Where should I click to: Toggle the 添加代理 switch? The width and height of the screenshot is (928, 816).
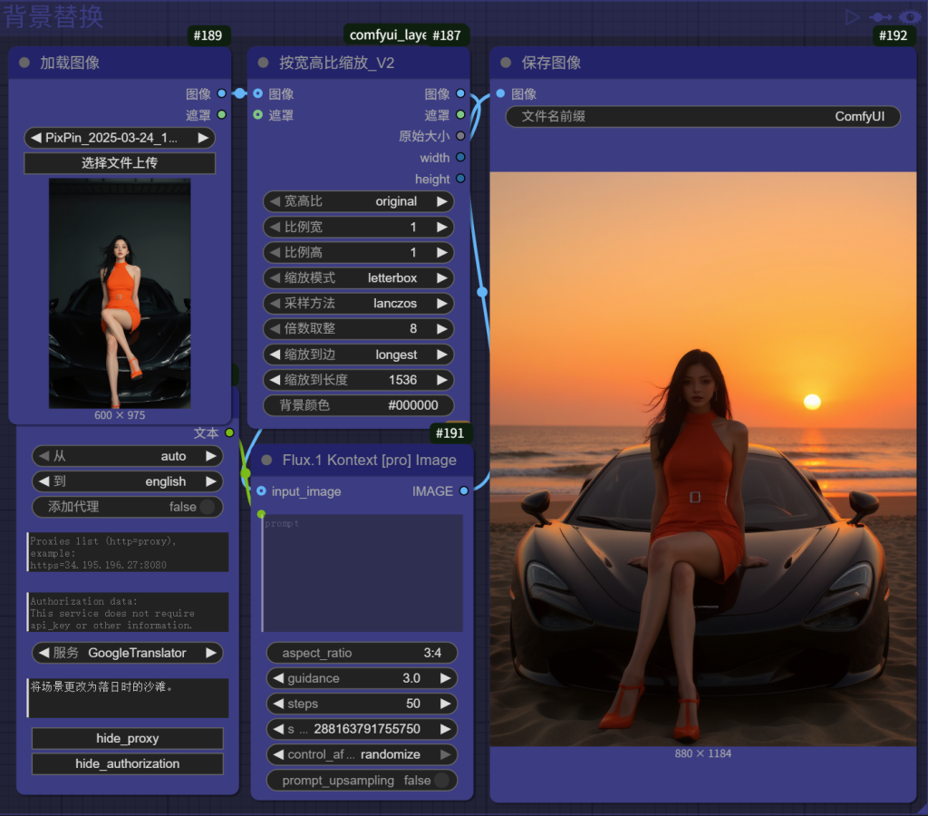[207, 507]
